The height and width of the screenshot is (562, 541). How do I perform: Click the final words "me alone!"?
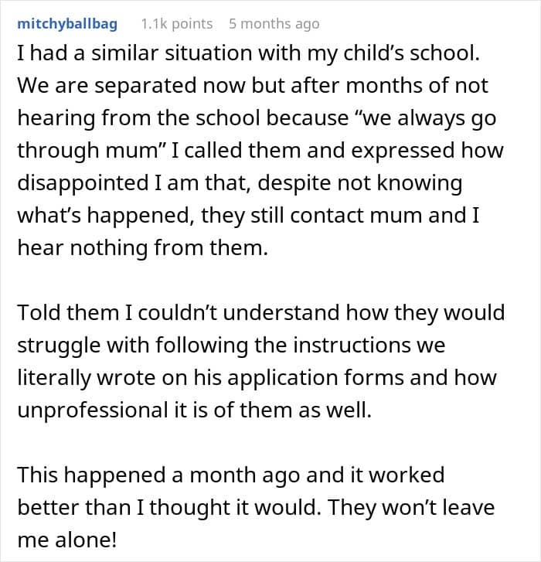coord(67,540)
